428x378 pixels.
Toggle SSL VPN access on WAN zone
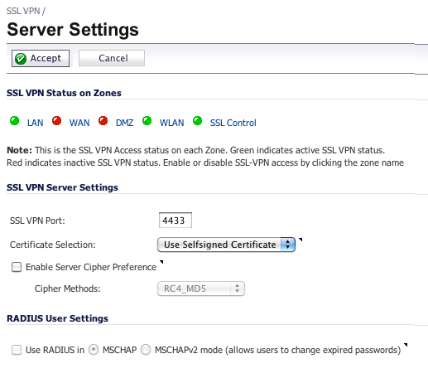(79, 123)
